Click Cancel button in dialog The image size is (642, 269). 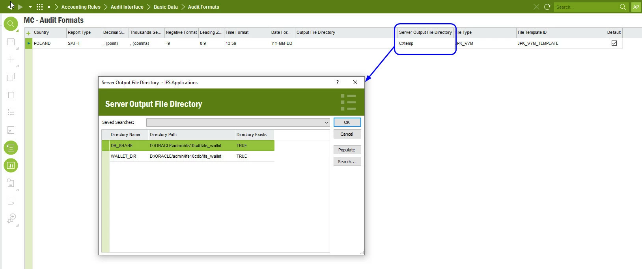click(347, 134)
